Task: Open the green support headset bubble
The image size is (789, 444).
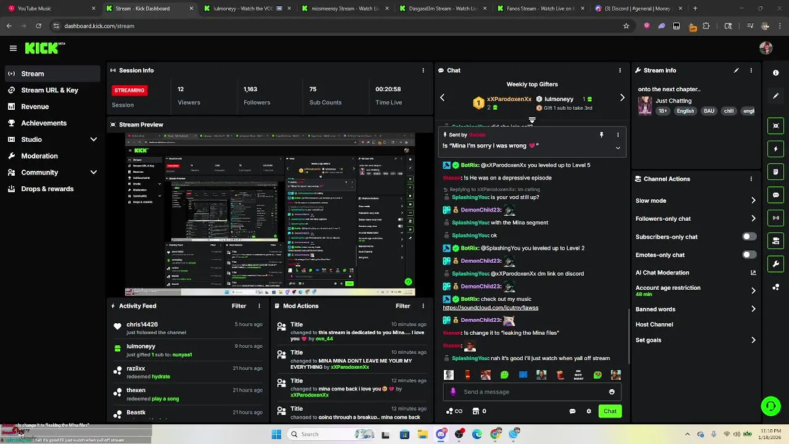Action: pos(771,406)
